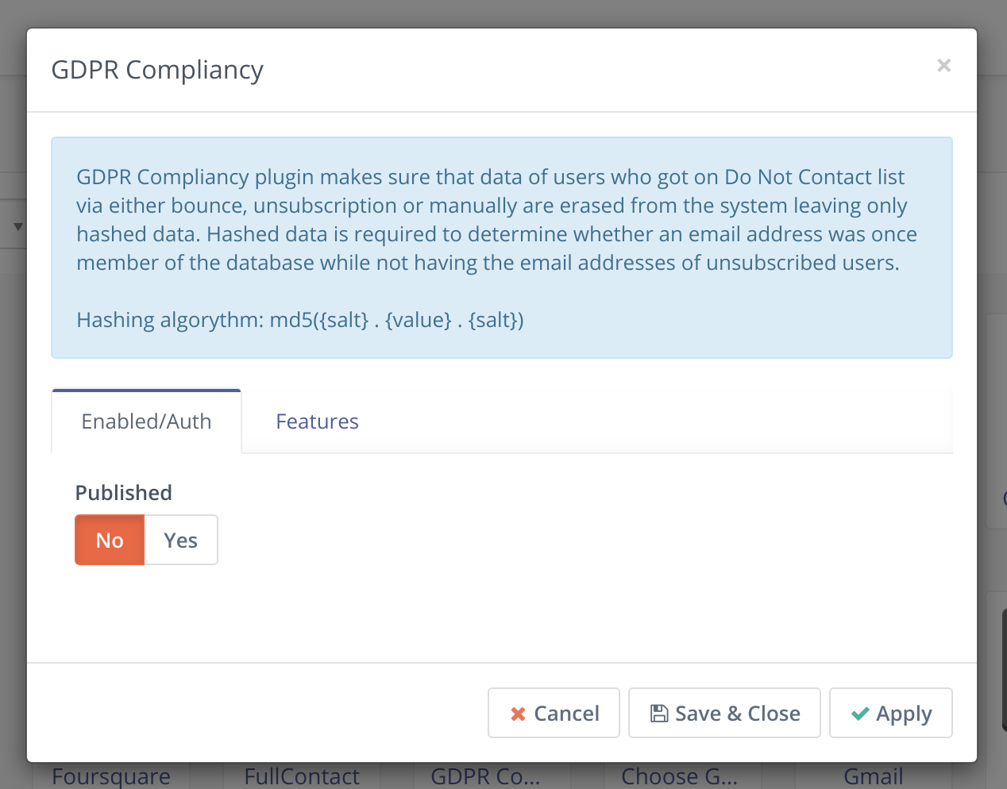The height and width of the screenshot is (789, 1007).
Task: Click the red X icon in Cancel
Action: click(x=518, y=714)
